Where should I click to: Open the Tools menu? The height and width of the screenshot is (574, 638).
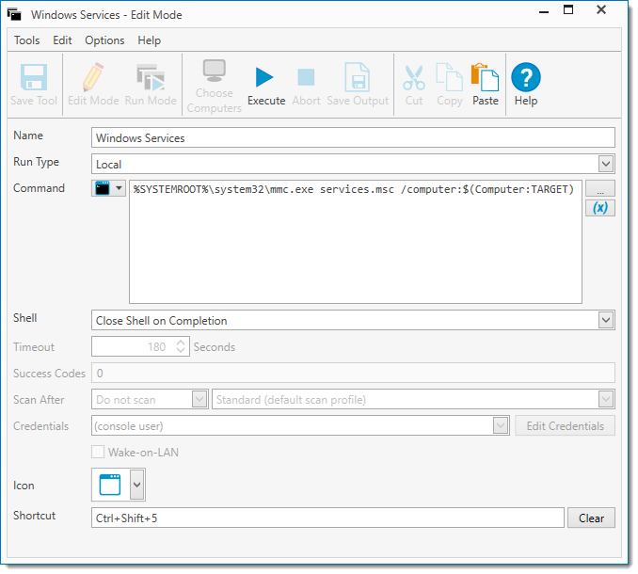[27, 40]
